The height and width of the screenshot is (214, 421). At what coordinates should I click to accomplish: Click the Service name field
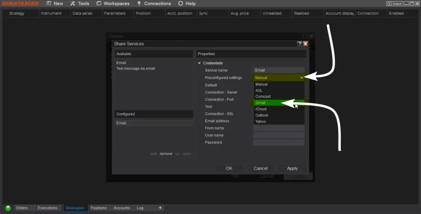pos(279,70)
